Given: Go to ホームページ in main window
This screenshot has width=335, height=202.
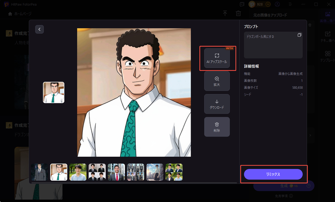Looking at the screenshot, I should (20, 14).
